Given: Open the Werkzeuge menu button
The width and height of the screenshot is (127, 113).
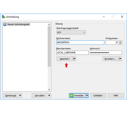Looking at the screenshot, I should tap(12, 95).
